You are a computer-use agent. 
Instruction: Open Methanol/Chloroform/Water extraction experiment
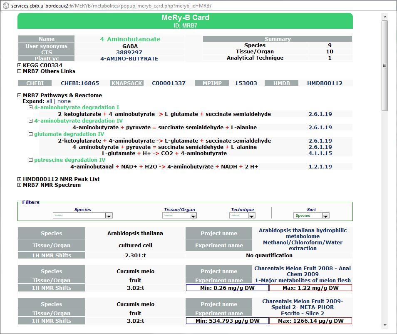point(303,246)
